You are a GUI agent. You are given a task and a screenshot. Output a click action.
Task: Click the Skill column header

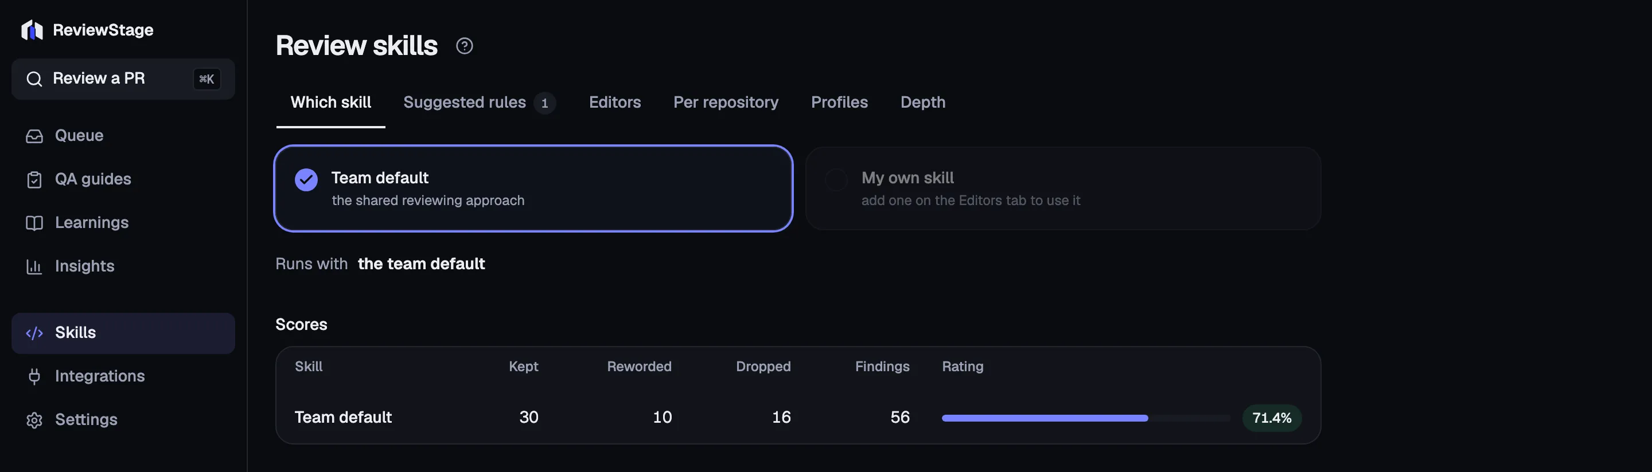tap(309, 367)
